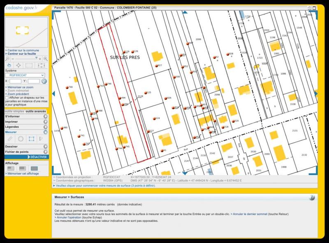Adjust the zoom level slider
Viewport: 329px width, 243px height.
click(36, 58)
